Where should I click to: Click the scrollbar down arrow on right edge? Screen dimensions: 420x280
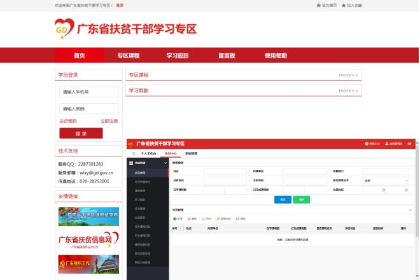coord(417,276)
